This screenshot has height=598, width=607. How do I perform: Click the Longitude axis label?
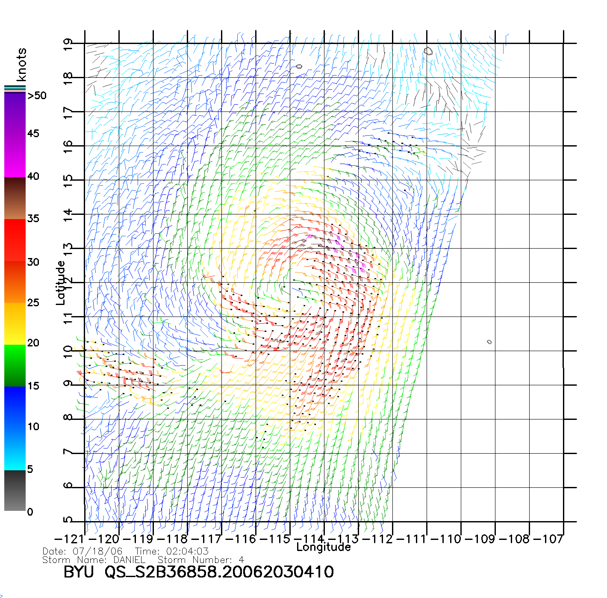(323, 547)
